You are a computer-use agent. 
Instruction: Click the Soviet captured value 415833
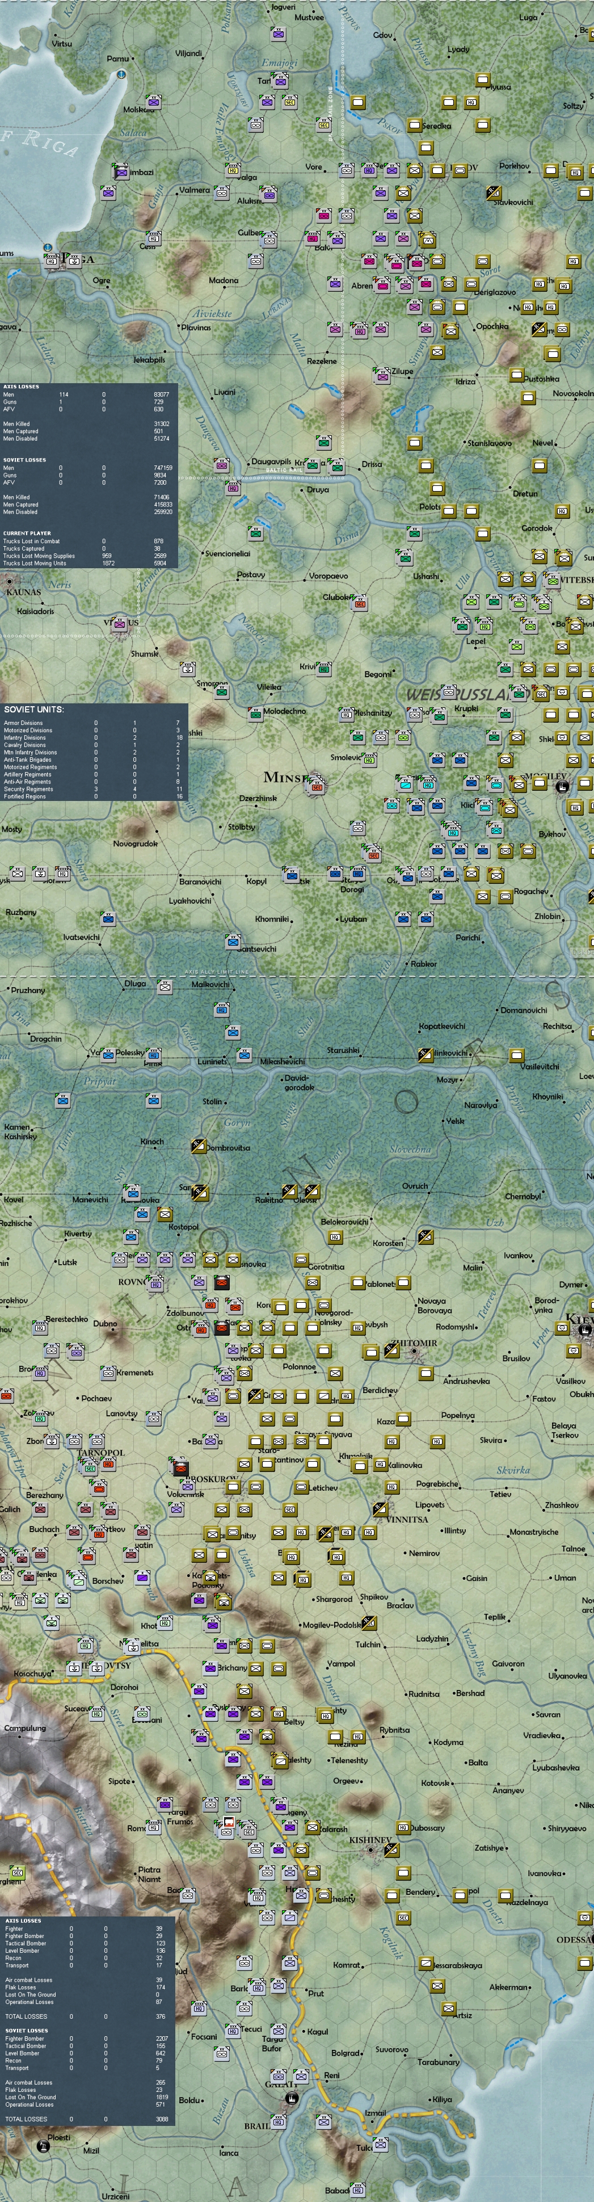coord(162,504)
